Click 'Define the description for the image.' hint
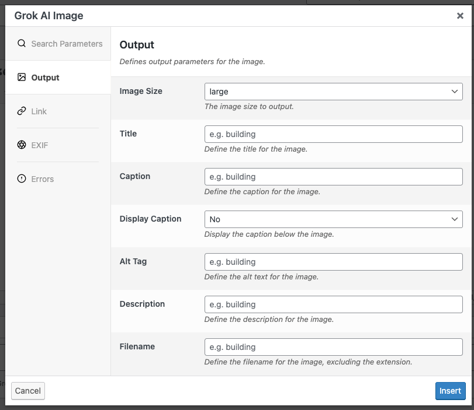 point(269,319)
